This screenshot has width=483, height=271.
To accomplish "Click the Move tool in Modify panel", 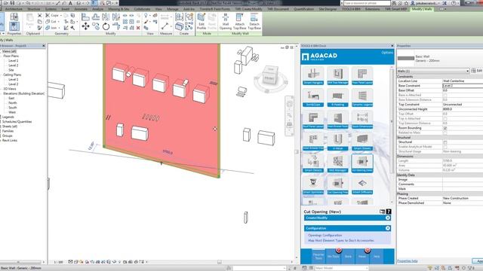I will 85,26.
